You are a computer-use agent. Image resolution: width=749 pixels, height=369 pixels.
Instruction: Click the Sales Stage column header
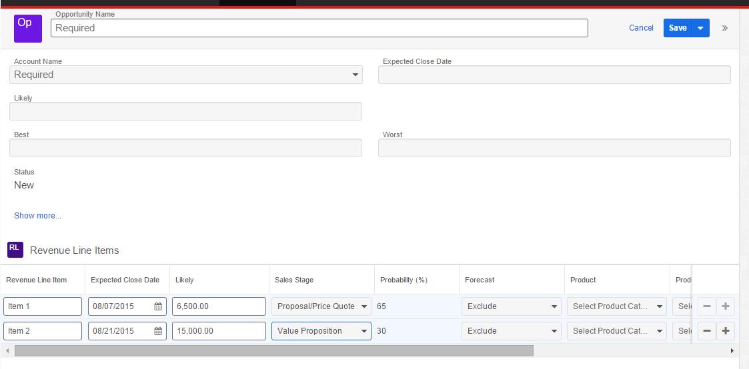[293, 280]
